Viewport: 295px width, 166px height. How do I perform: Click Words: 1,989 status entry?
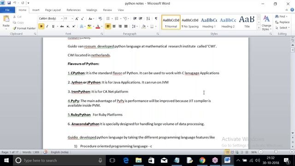(x=31, y=152)
